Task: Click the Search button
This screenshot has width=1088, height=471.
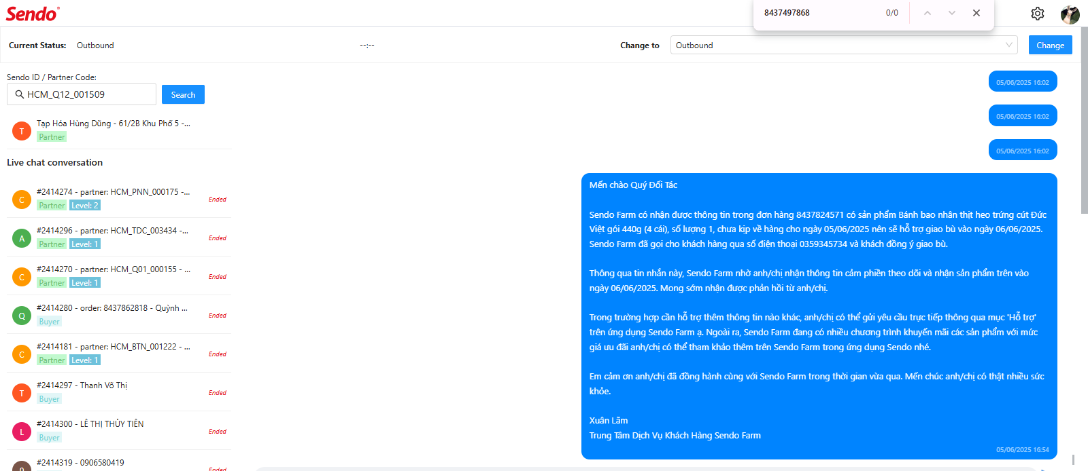Action: 183,94
